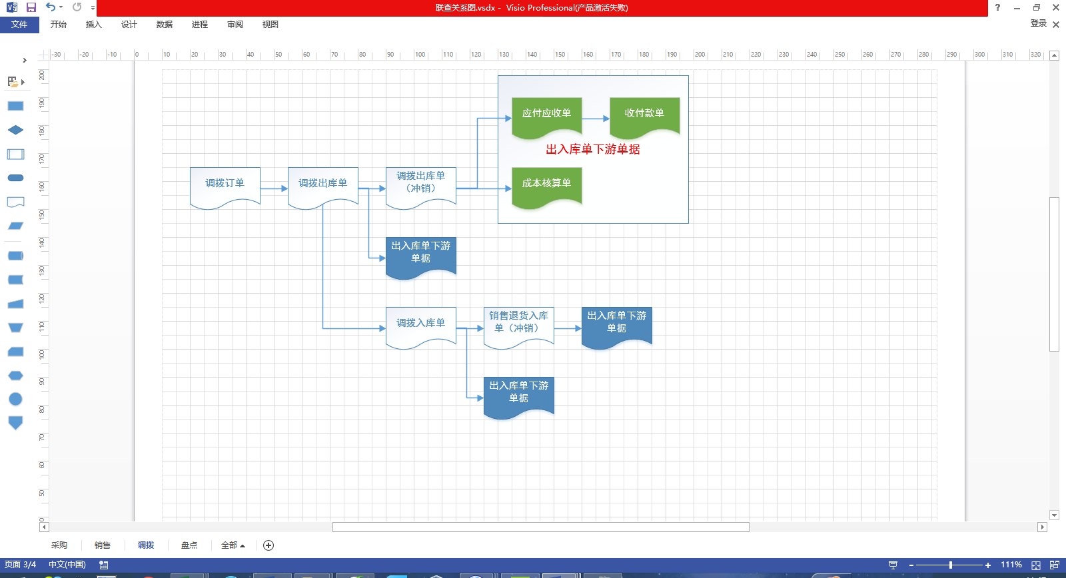Open the 全部 page list dropdown
The width and height of the screenshot is (1066, 578).
click(x=233, y=545)
